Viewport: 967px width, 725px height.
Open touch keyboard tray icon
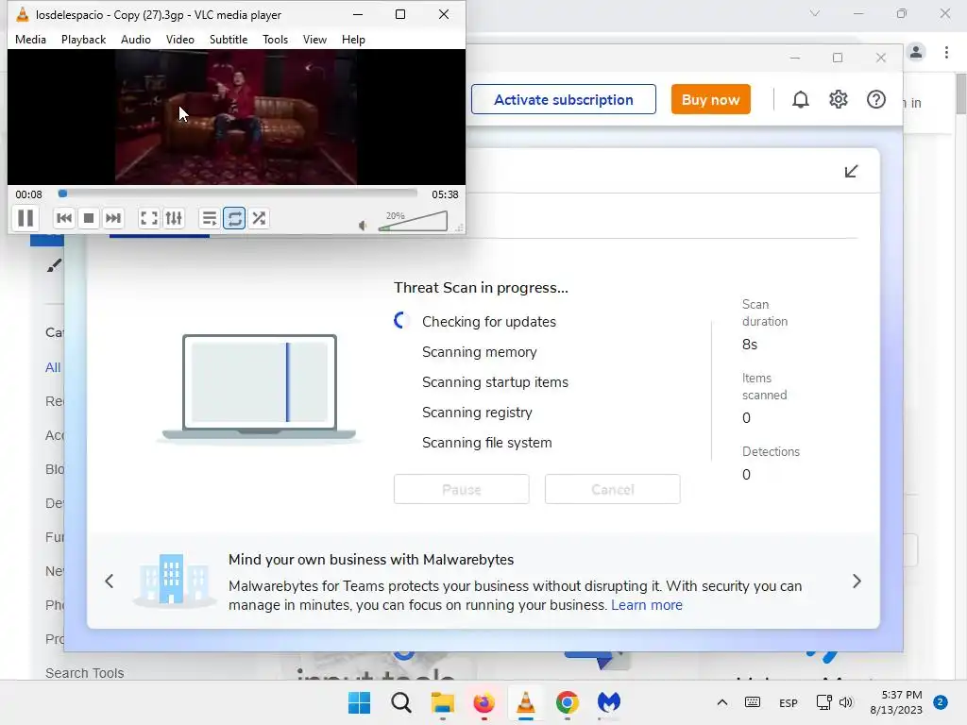pos(753,702)
